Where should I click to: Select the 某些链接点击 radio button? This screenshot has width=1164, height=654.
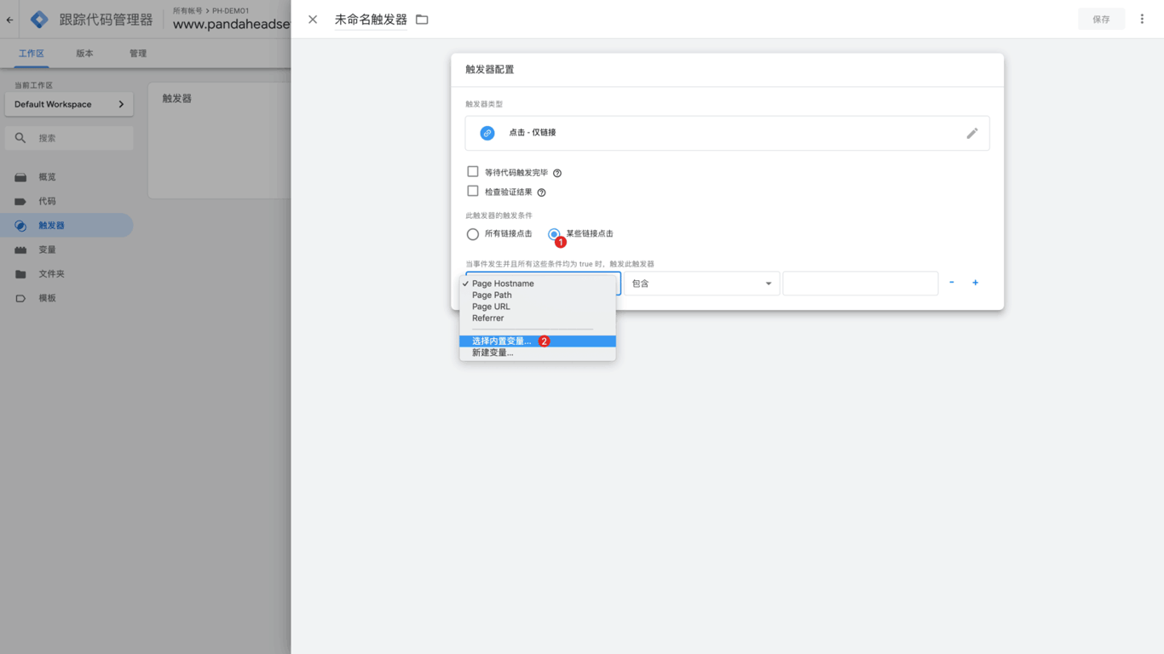coord(554,233)
